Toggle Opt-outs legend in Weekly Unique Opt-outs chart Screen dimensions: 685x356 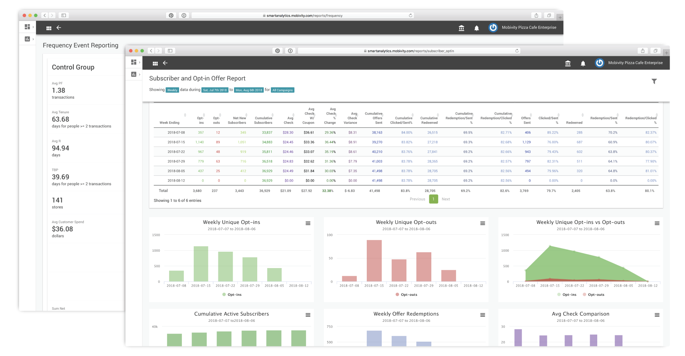coord(406,295)
